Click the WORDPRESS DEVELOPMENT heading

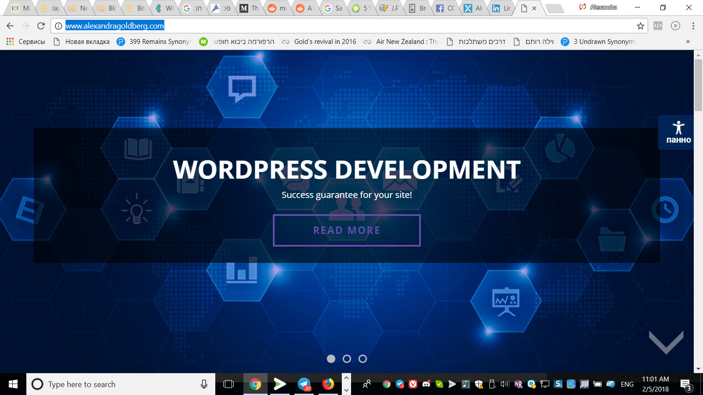coord(347,169)
